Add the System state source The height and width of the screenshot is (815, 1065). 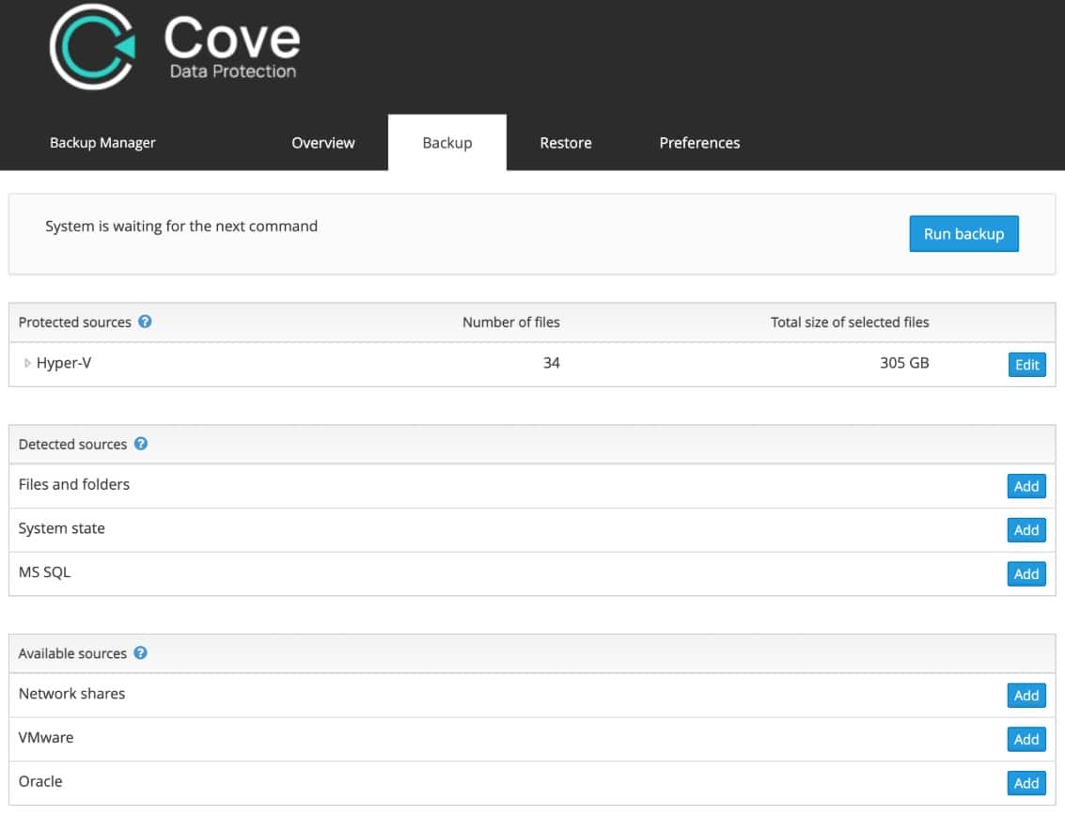pos(1026,529)
